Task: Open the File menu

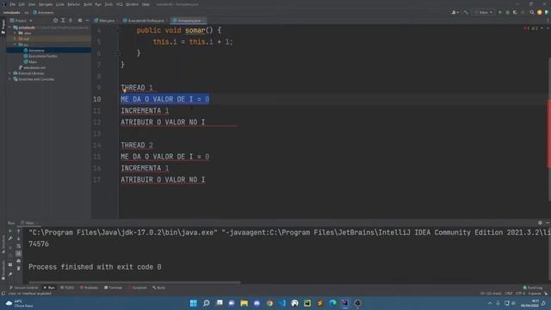Action: [x=13, y=4]
